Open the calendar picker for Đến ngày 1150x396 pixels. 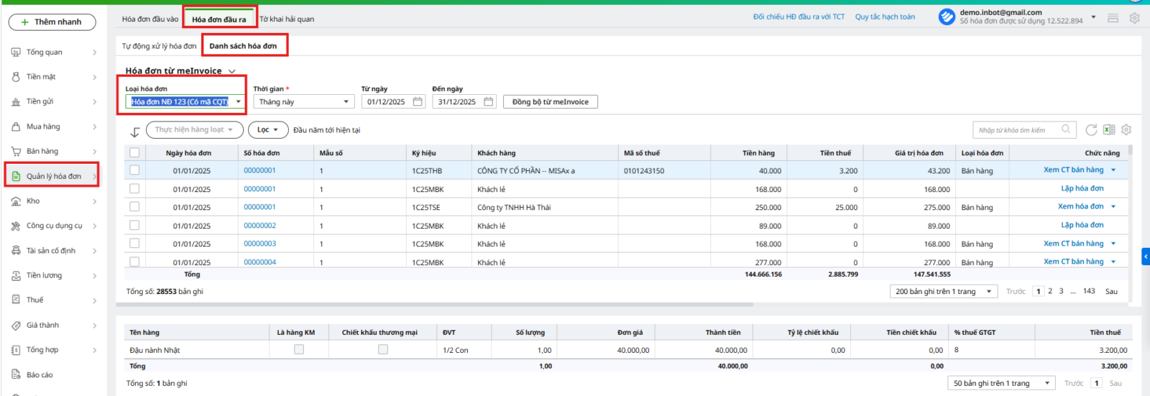click(x=489, y=102)
